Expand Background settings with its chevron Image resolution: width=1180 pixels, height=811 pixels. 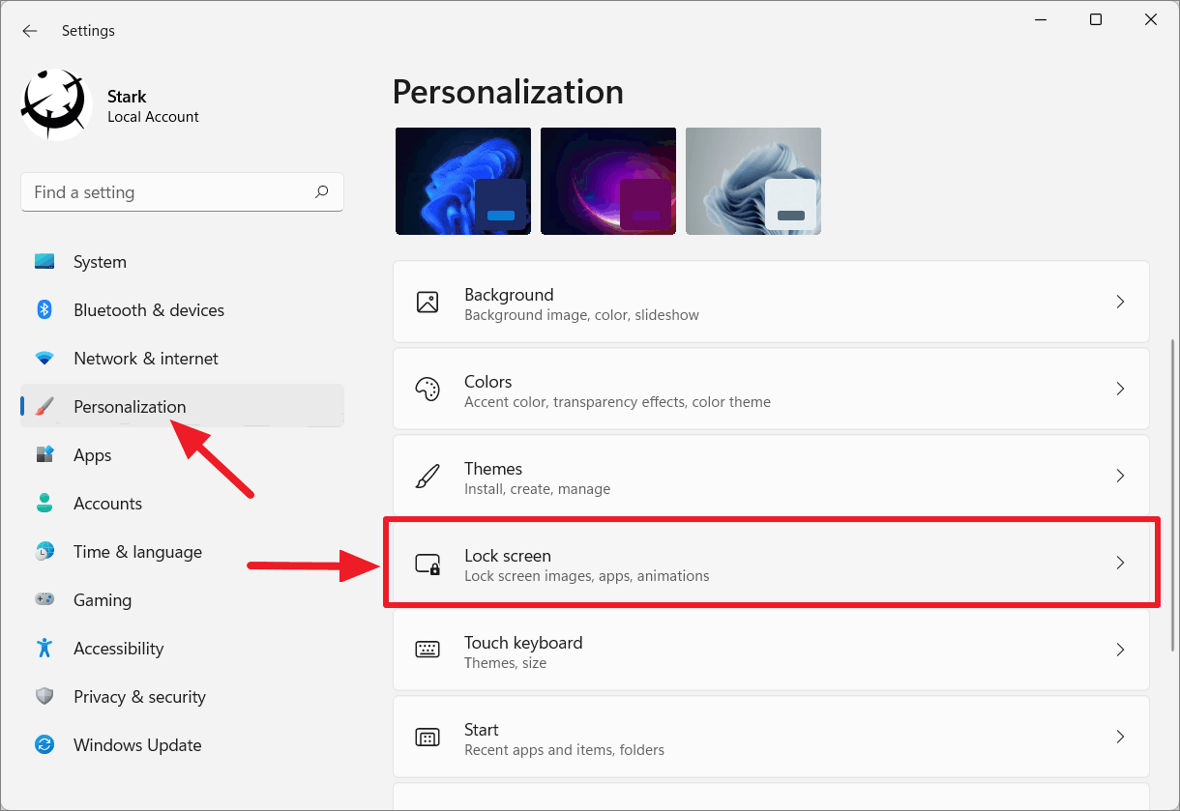point(1120,302)
